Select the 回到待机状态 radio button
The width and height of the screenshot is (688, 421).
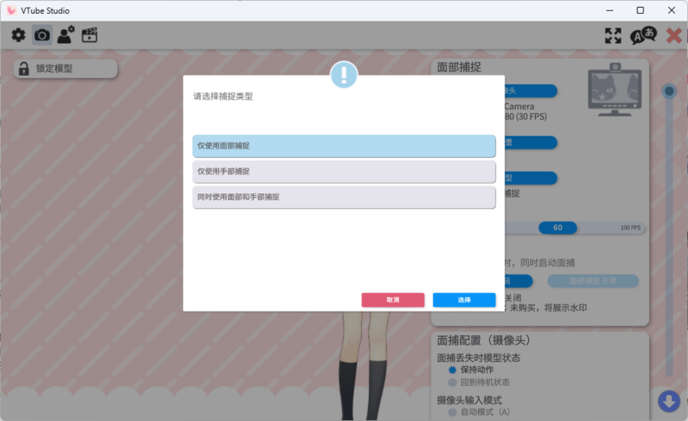click(452, 382)
